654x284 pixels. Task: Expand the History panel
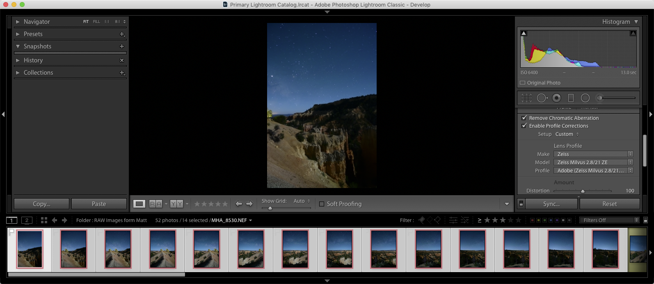18,60
